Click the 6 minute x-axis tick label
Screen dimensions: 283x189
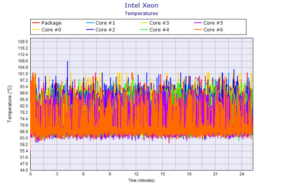[83, 174]
